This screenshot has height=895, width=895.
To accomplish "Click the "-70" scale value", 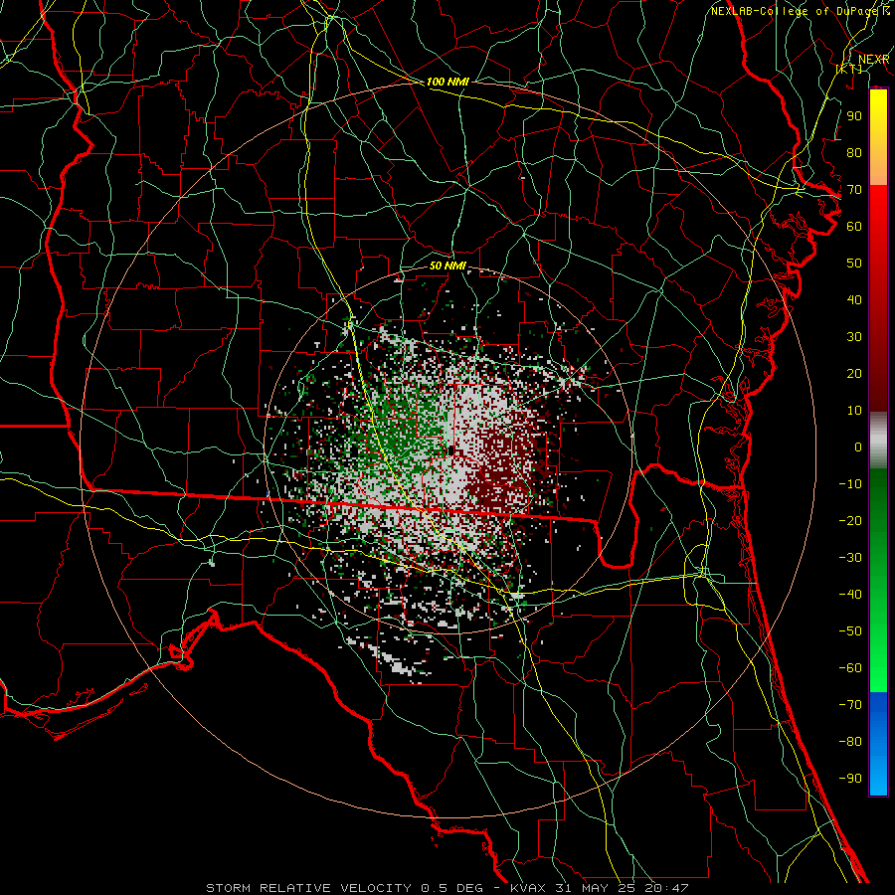I will click(x=850, y=705).
